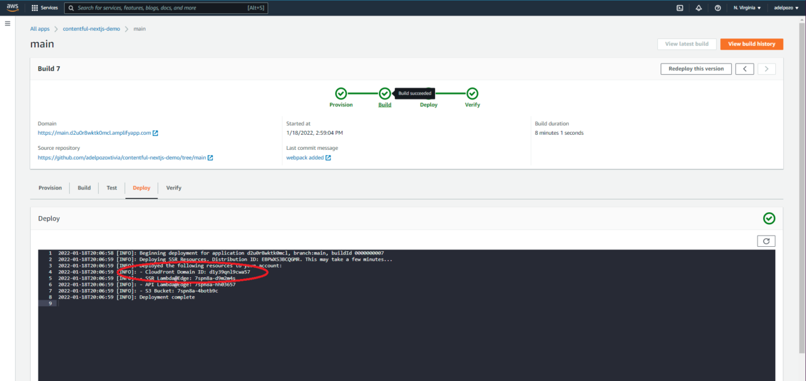Click the Provision step checkmark circle
The height and width of the screenshot is (381, 806).
point(341,93)
